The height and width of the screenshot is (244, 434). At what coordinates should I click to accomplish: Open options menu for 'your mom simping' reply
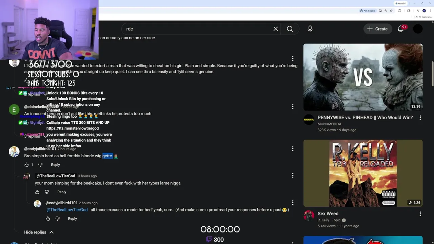click(x=293, y=176)
